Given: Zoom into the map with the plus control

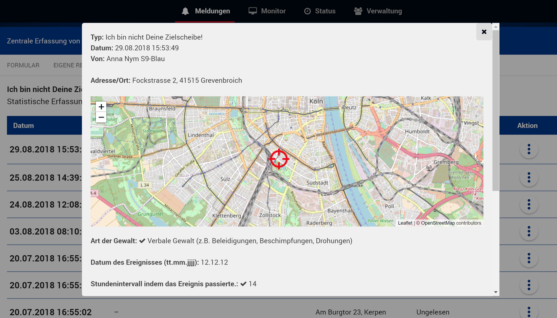Looking at the screenshot, I should (x=101, y=106).
